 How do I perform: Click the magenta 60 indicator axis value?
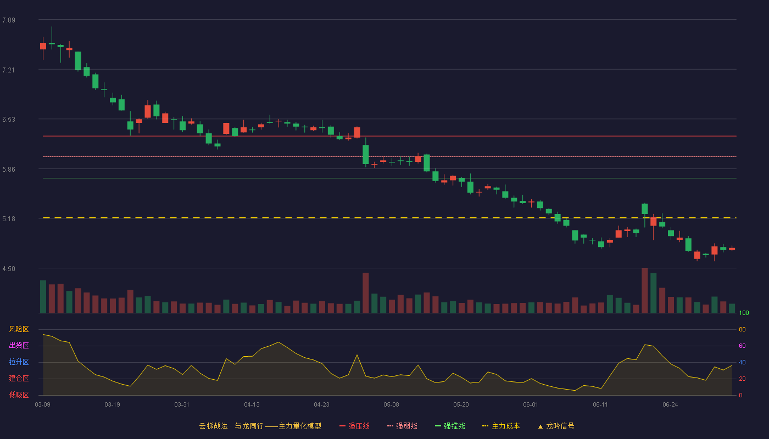(742, 346)
